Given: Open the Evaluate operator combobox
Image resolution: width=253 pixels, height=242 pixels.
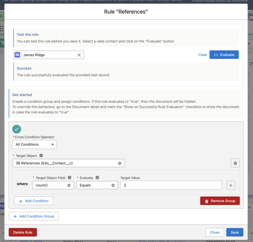Looking at the screenshot, I should click(93, 185).
